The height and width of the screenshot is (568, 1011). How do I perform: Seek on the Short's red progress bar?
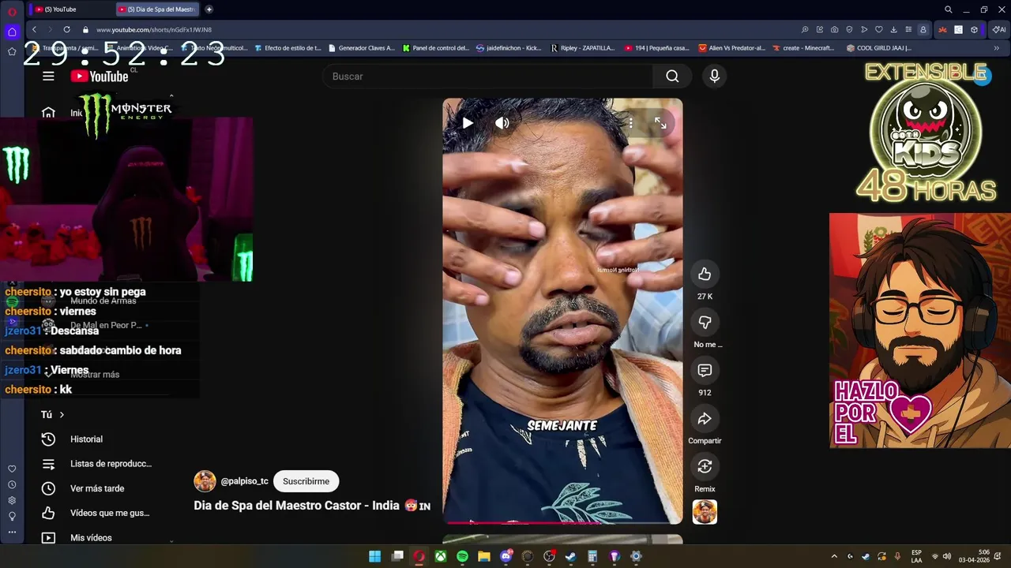(562, 522)
